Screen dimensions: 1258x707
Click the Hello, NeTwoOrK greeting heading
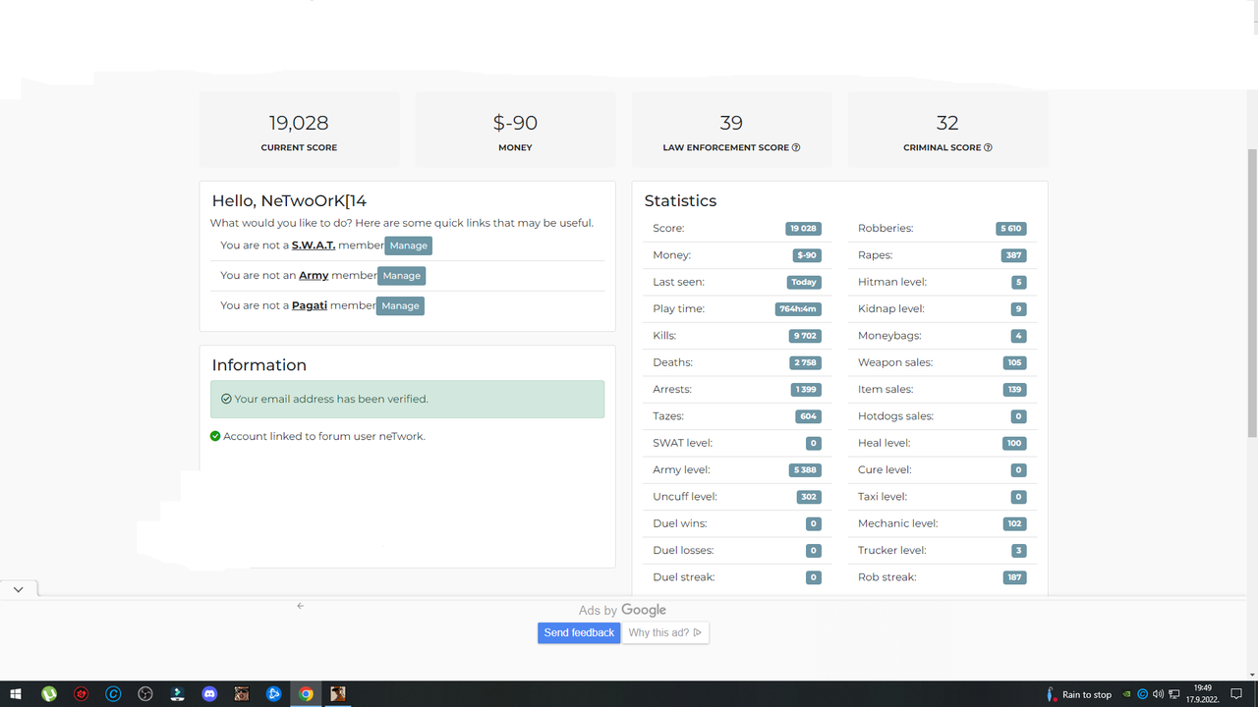point(289,200)
